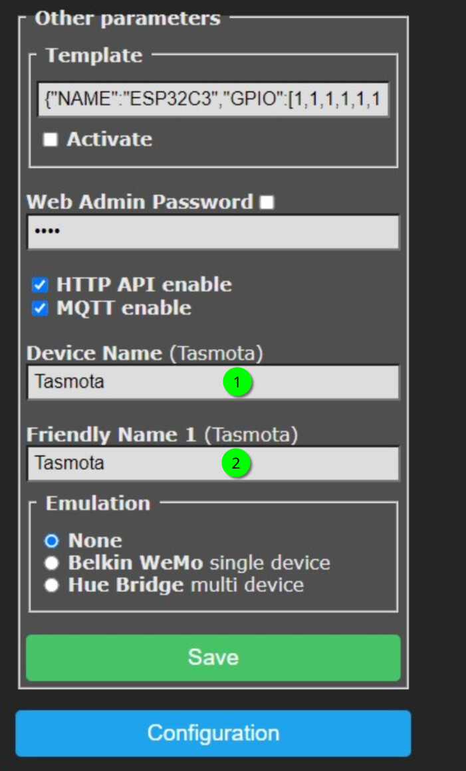This screenshot has width=466, height=771.
Task: Click the green annotation circle numbered 1
Action: click(237, 383)
